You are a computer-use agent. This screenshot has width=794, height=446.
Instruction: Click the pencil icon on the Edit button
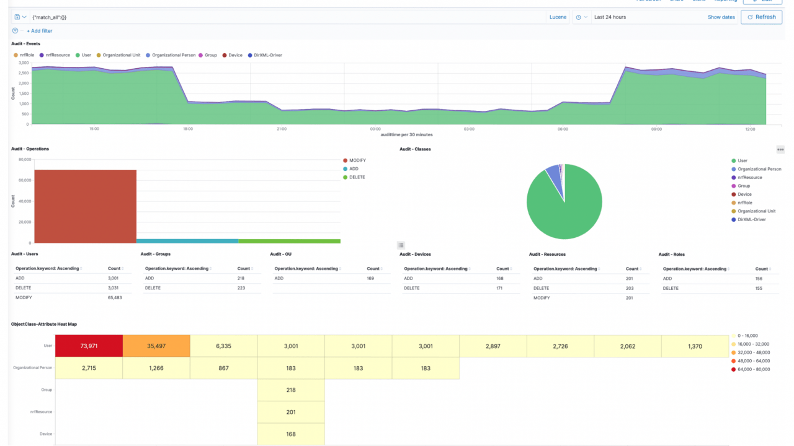(x=754, y=2)
